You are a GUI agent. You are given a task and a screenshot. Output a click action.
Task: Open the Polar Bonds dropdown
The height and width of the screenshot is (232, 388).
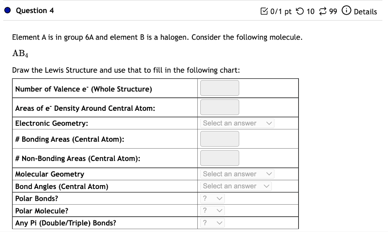(212, 198)
